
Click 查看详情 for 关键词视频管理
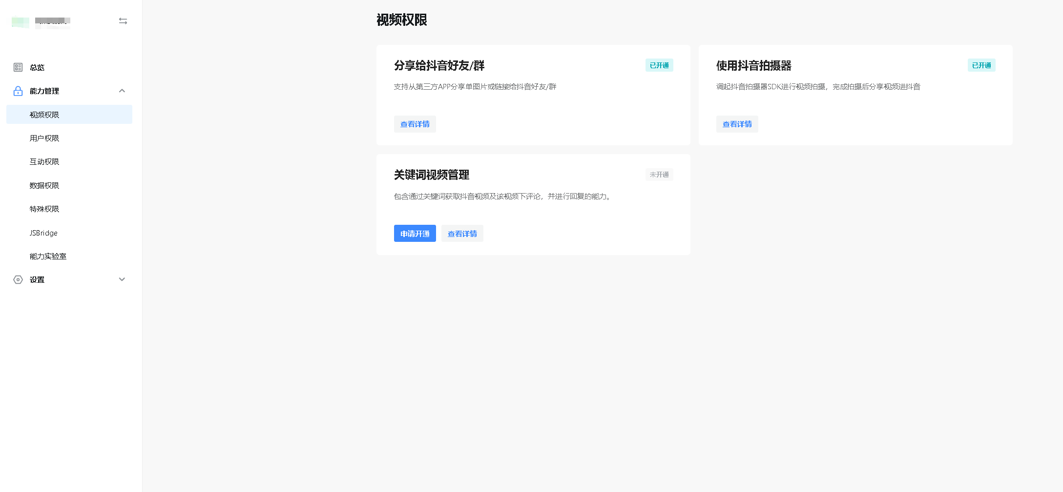click(462, 234)
